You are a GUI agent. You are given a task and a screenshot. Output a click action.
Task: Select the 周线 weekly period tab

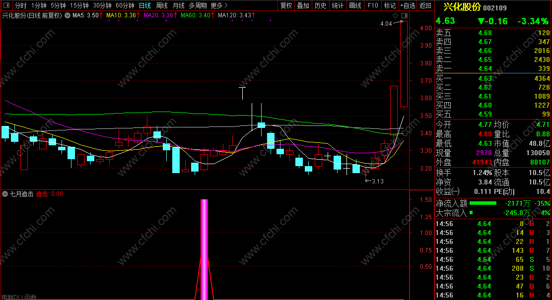[162, 5]
